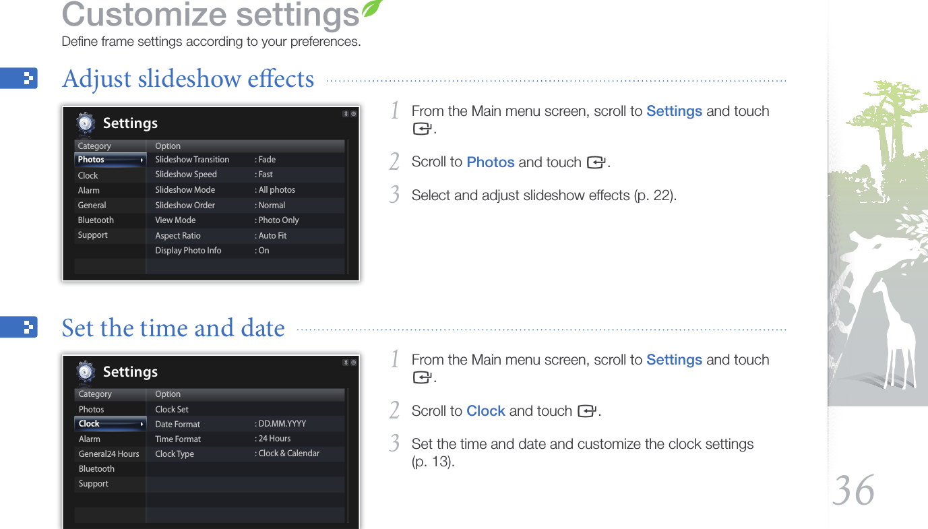This screenshot has width=928, height=529.
Task: Expand the highlighted Photos category arrow
Action: (x=142, y=160)
